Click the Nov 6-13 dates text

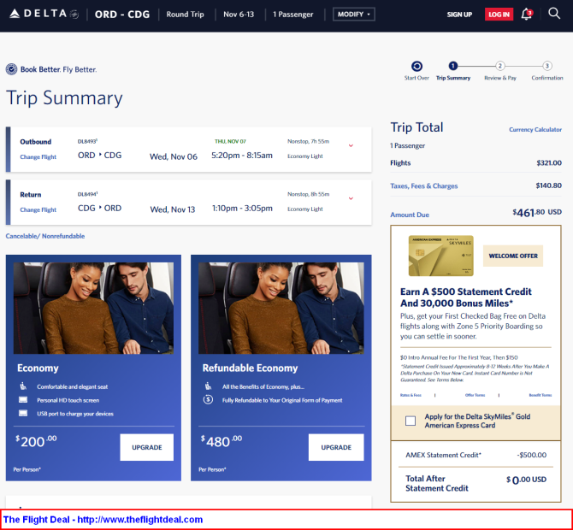pos(239,15)
